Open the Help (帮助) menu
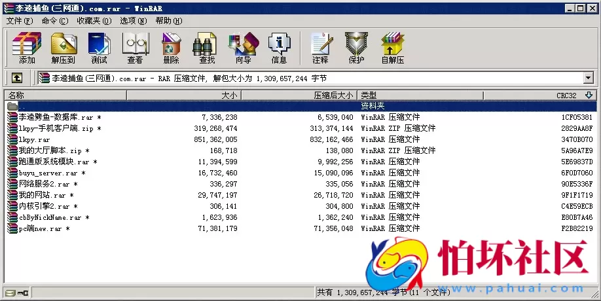 coord(168,21)
